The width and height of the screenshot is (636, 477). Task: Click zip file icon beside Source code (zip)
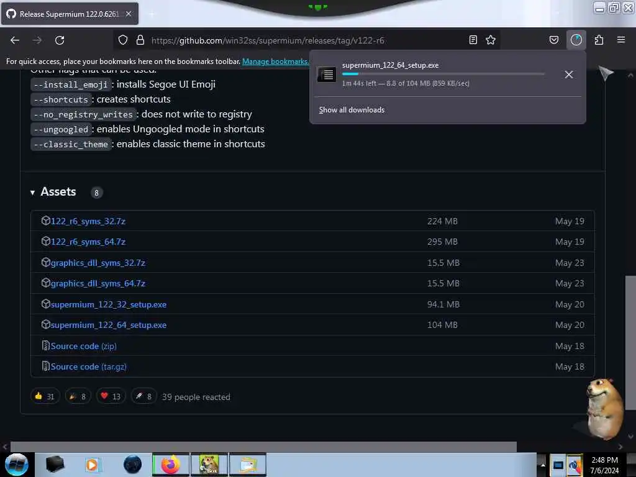(x=46, y=345)
